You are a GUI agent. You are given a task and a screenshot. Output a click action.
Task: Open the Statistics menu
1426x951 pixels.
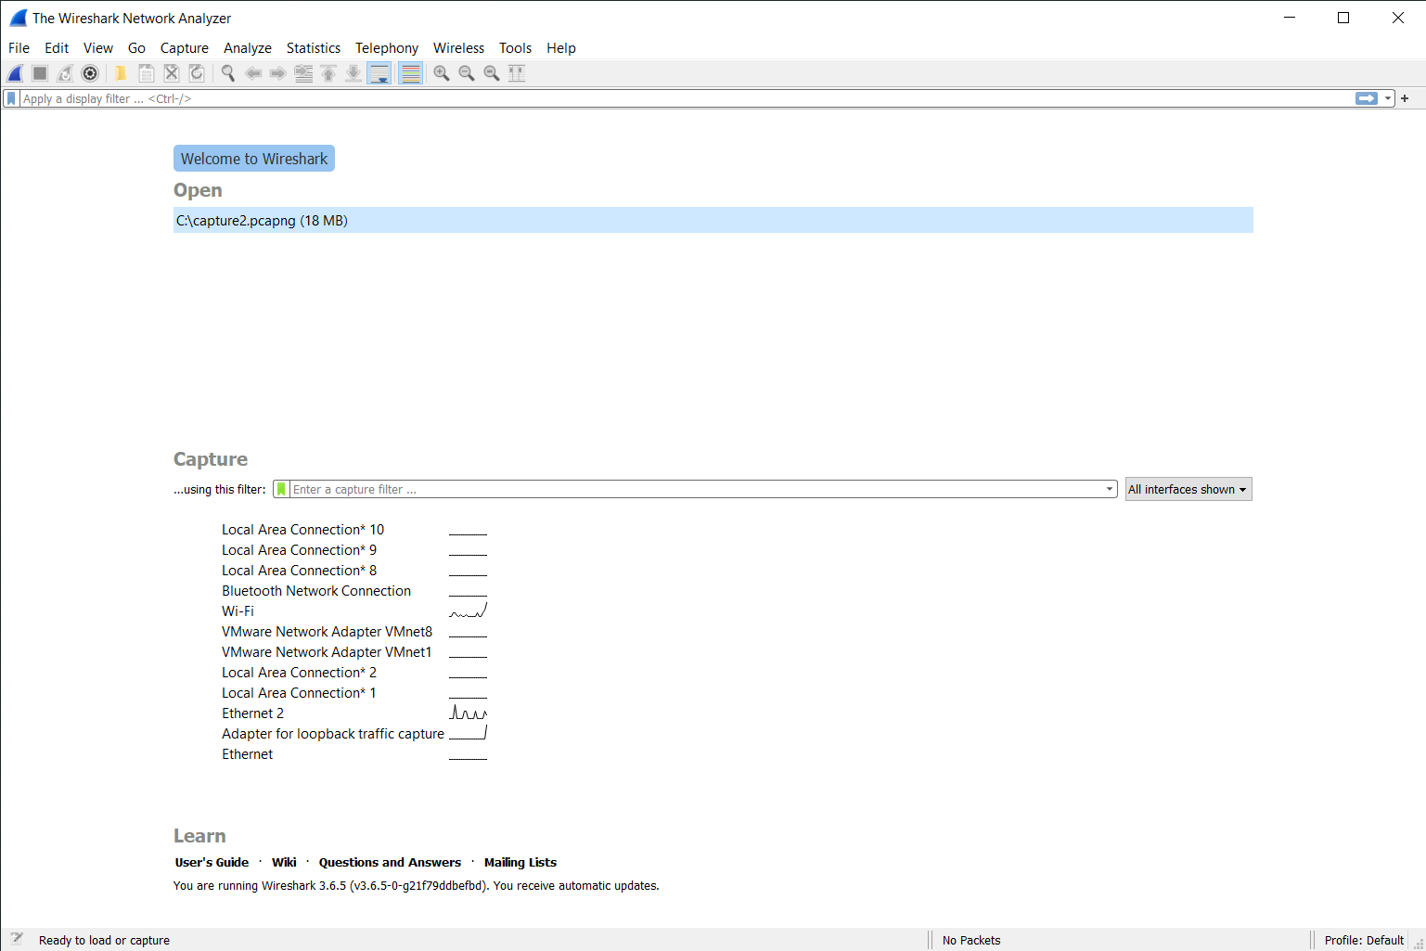click(x=314, y=48)
